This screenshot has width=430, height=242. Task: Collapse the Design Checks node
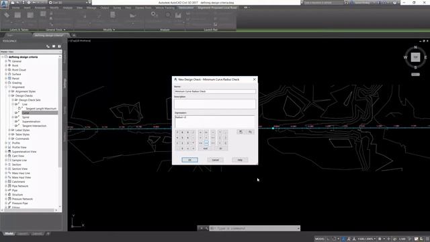[x=9, y=95]
